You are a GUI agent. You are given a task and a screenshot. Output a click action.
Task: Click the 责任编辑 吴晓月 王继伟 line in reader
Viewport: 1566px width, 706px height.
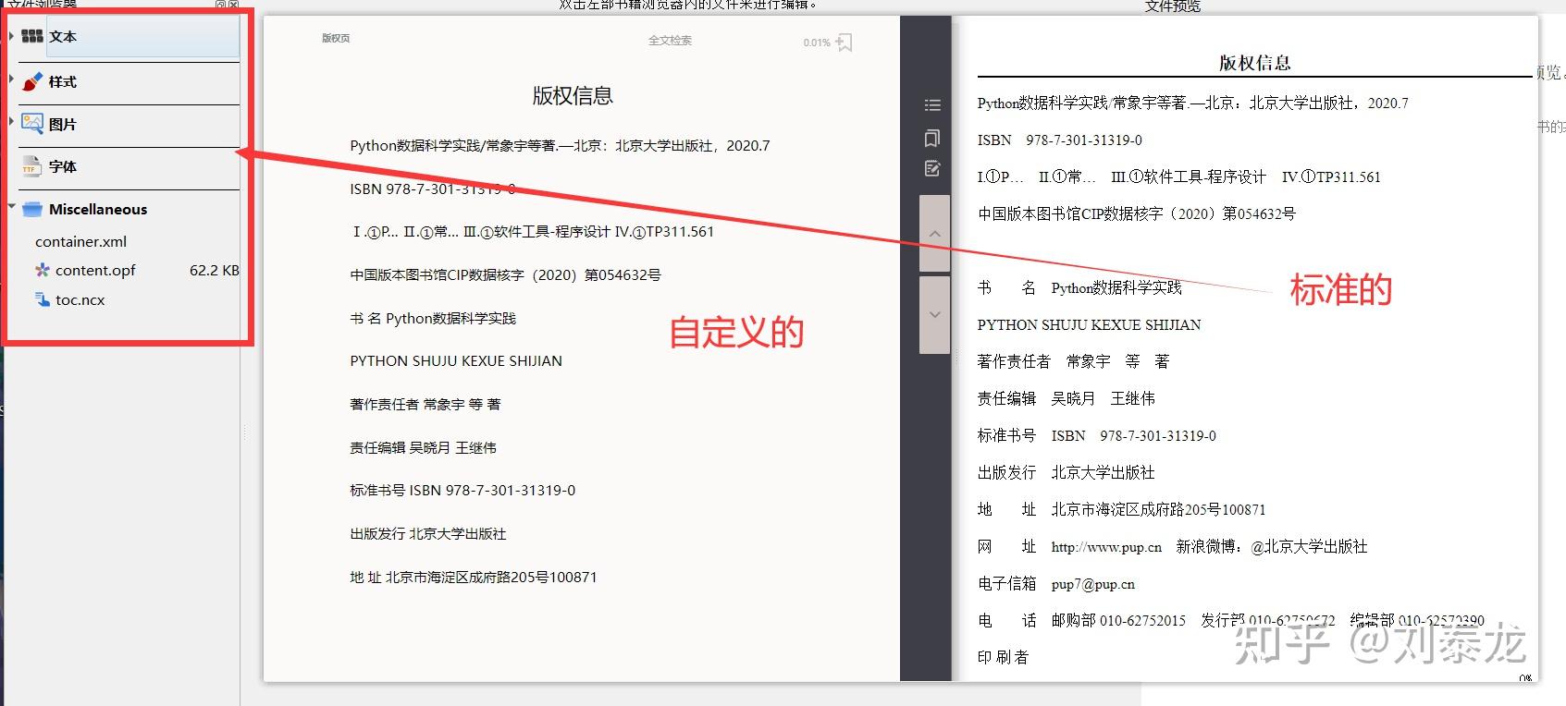tap(423, 447)
